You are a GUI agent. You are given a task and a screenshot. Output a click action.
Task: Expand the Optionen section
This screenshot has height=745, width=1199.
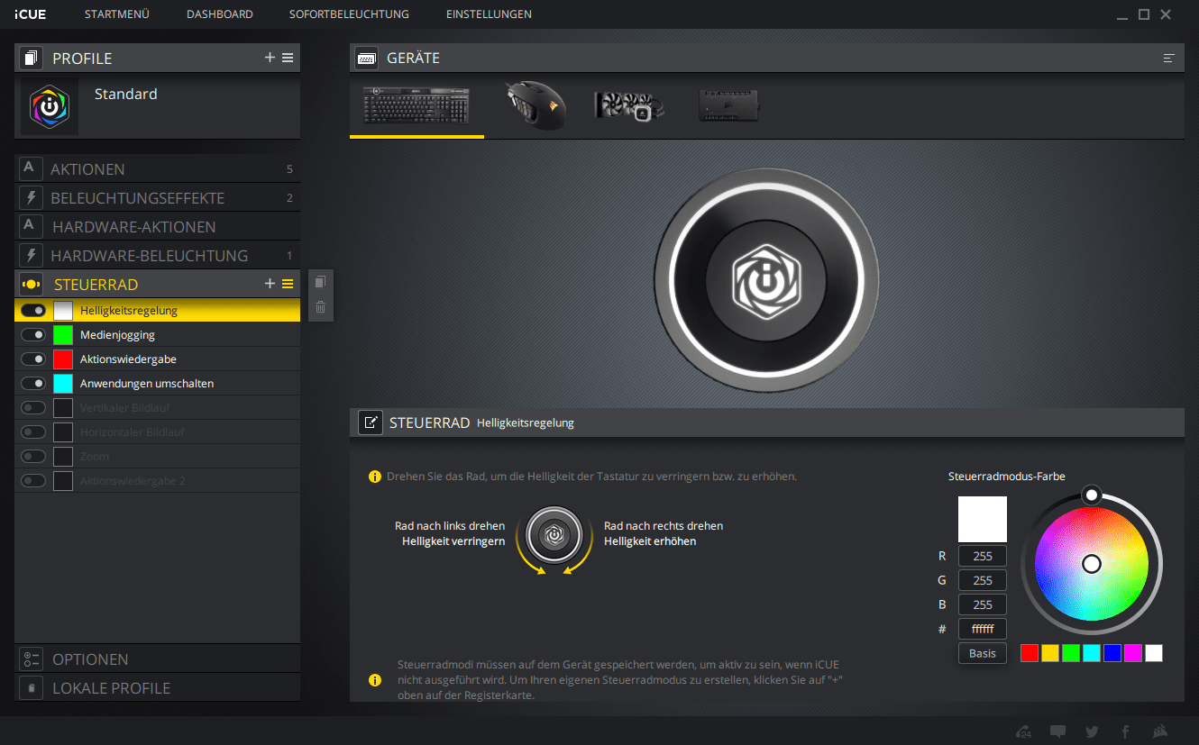coord(157,659)
